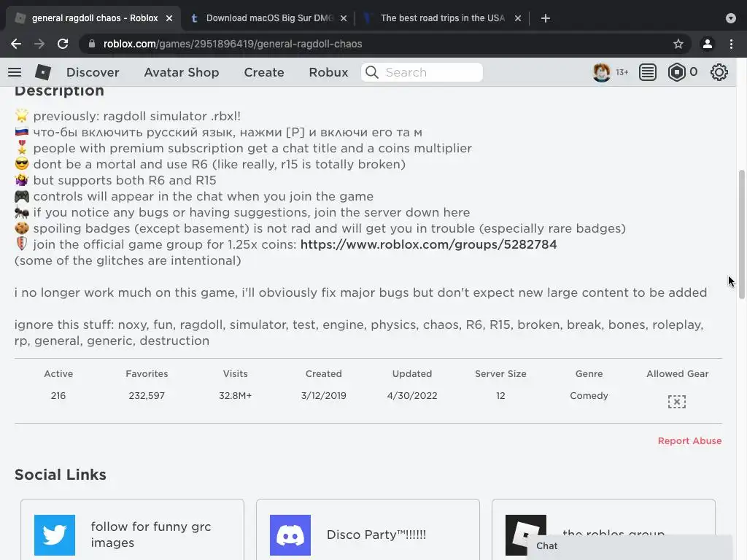Open the roblox.com/groups/5282784 link

(428, 244)
